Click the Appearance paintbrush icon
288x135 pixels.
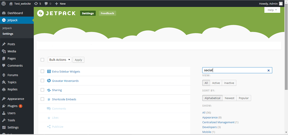click(4, 99)
